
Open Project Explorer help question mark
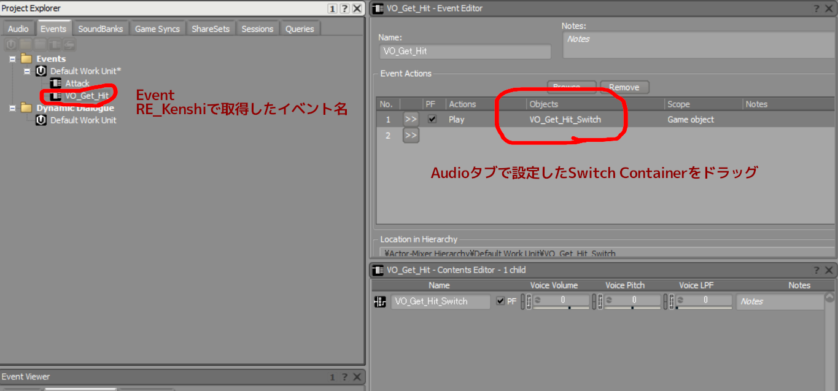point(344,9)
